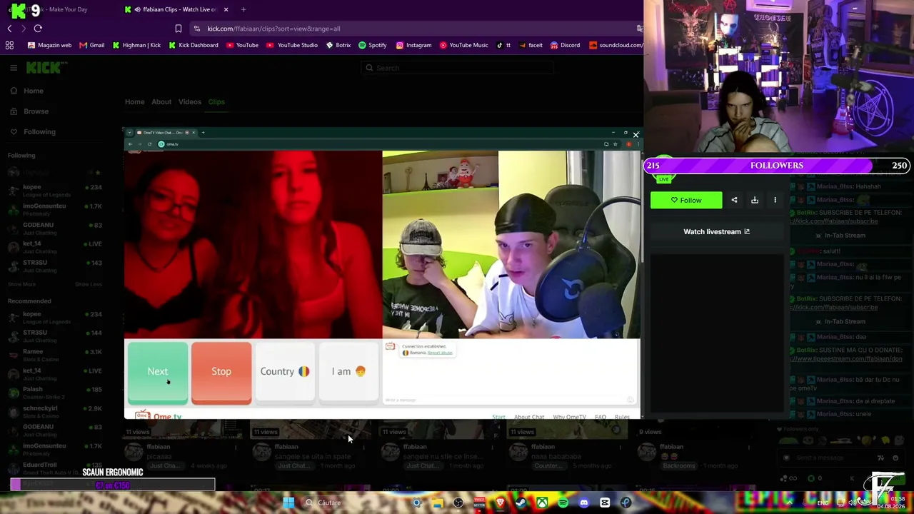
Task: Open Brave browser from the taskbar
Action: pyautogui.click(x=501, y=503)
